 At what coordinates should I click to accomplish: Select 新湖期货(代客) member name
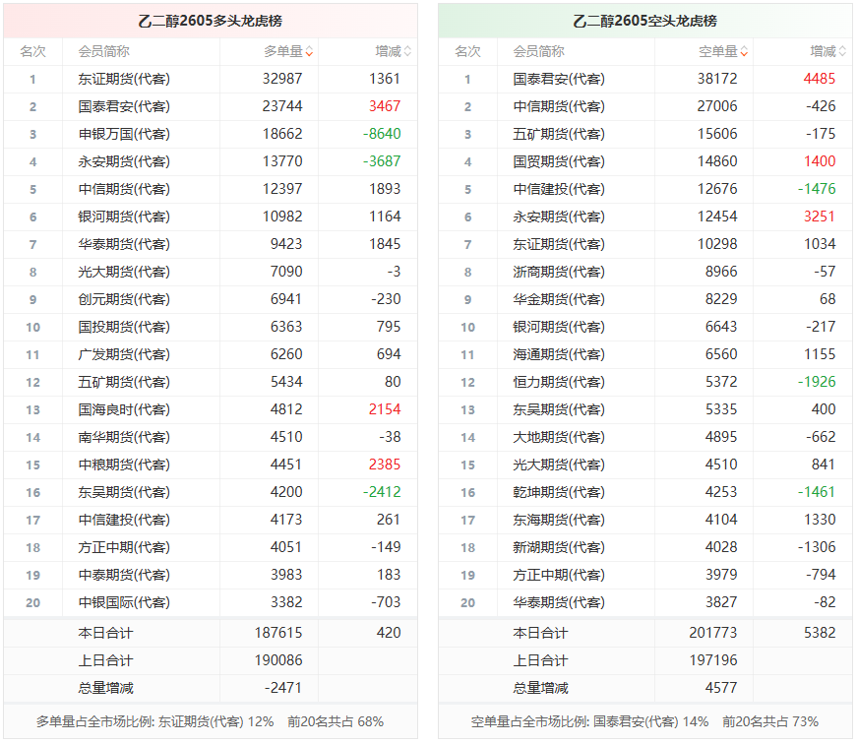559,547
